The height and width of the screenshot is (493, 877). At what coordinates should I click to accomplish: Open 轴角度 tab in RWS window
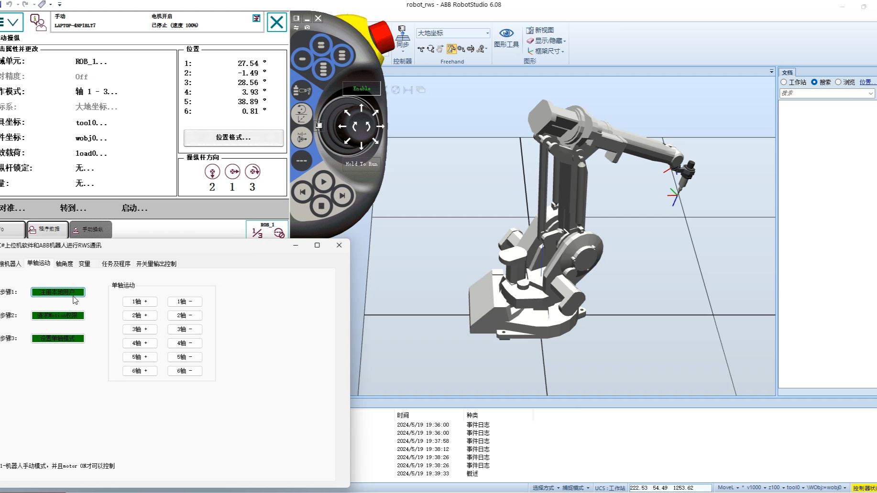tap(65, 264)
